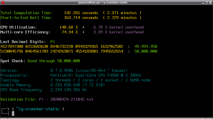Click the digit group 0464561703
The width and height of the screenshot is (213, 119).
tap(37, 51)
